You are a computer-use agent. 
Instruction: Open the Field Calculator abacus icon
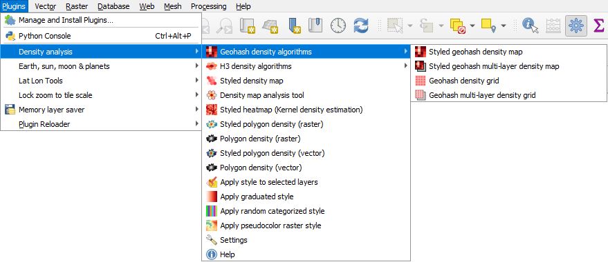click(553, 26)
